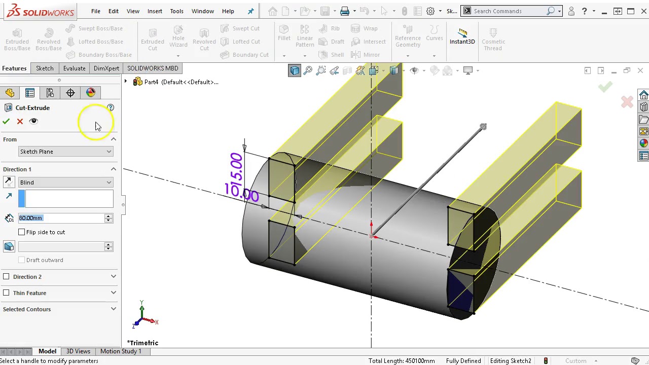The width and height of the screenshot is (649, 365).
Task: Expand the Part4 flyout tree arrow
Action: (x=126, y=82)
